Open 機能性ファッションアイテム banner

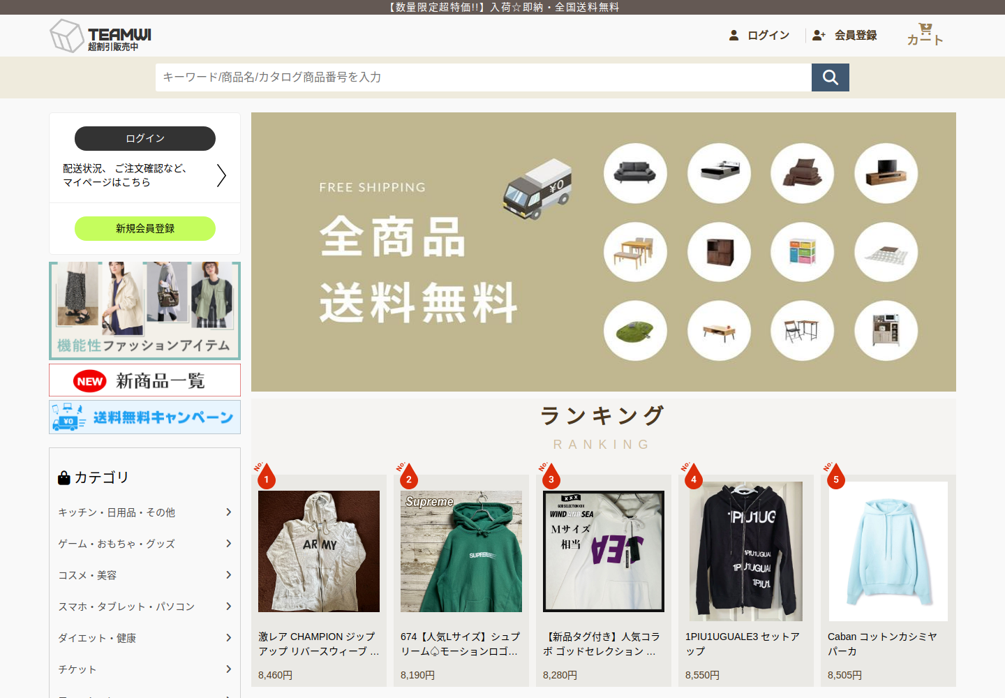[145, 311]
